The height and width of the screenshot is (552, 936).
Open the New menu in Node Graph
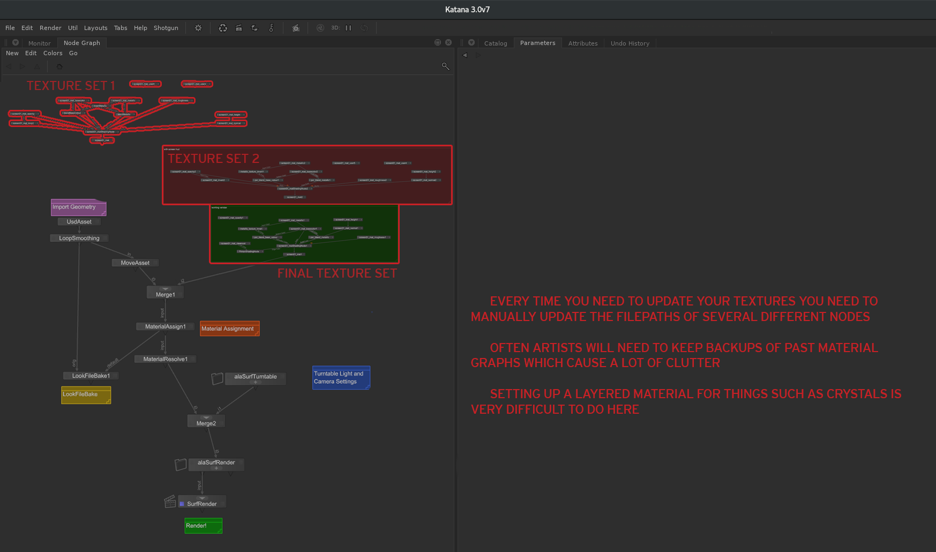click(x=12, y=53)
